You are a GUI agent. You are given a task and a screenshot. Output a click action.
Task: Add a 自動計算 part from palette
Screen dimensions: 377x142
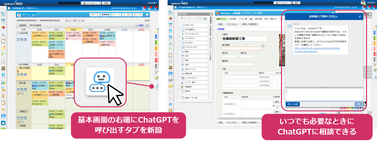click(194, 73)
